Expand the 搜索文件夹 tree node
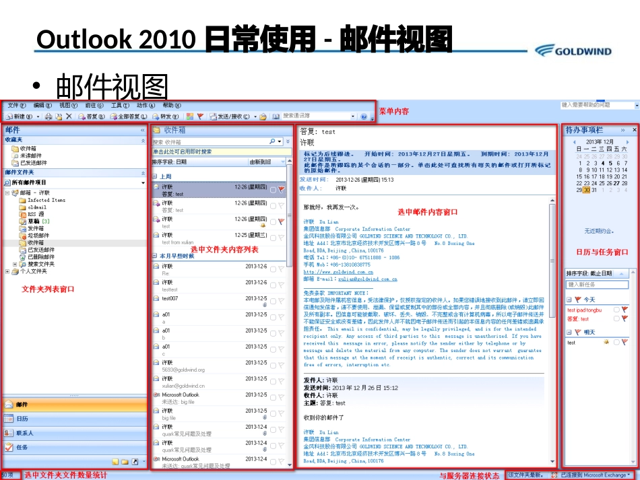The height and width of the screenshot is (480, 640). click(15, 265)
